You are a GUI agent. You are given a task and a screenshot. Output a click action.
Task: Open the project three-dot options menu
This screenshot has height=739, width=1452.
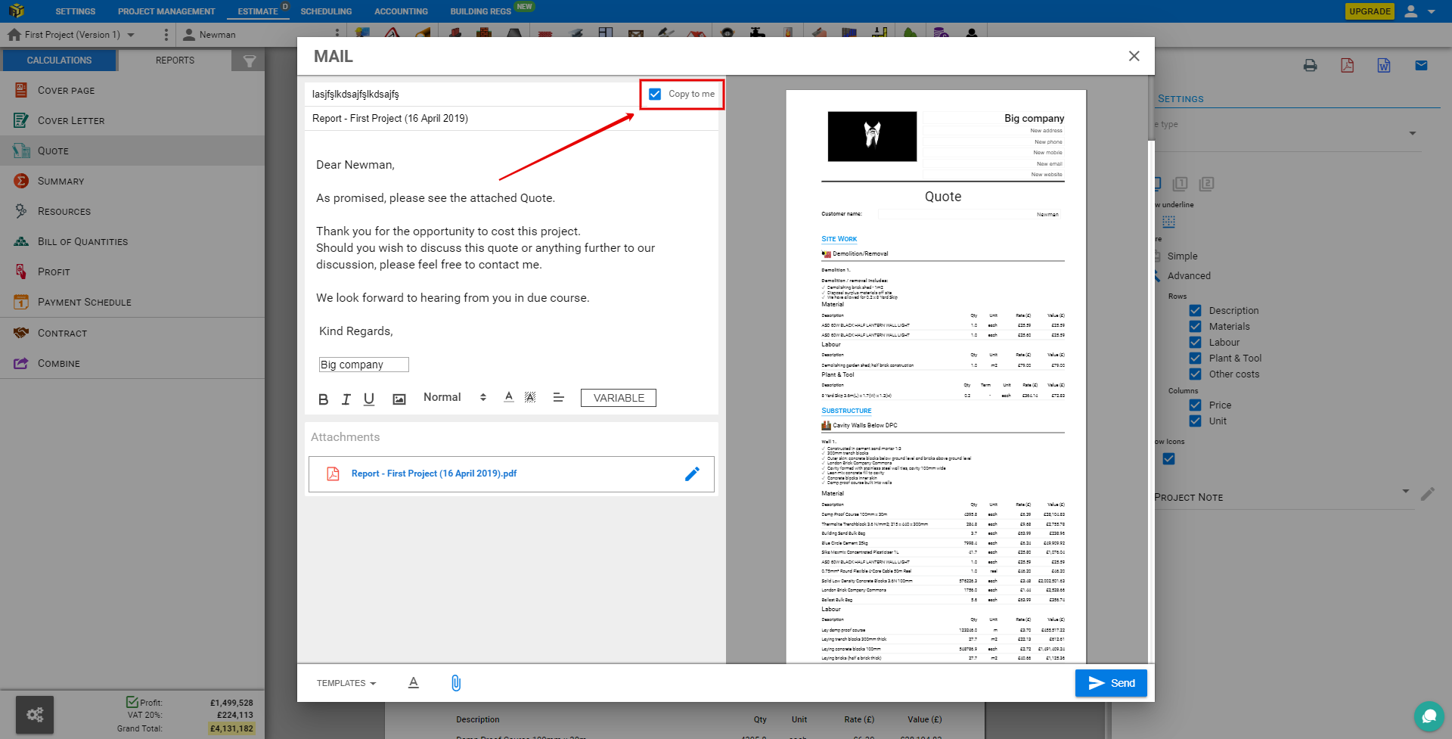[166, 35]
